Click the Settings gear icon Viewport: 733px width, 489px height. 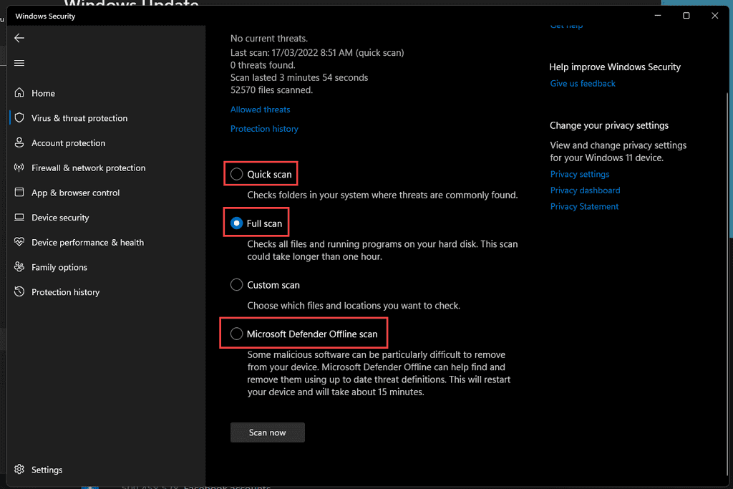pyautogui.click(x=19, y=470)
